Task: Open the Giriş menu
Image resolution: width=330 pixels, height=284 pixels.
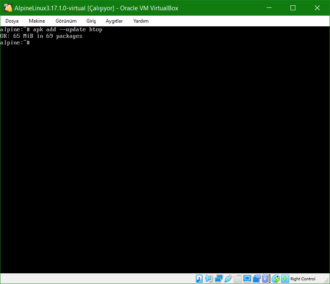Action: click(91, 21)
